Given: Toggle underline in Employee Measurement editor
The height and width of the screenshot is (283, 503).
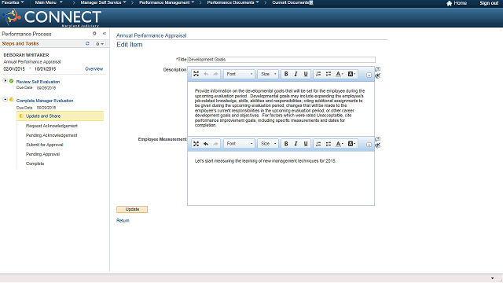Looking at the screenshot, I should pyautogui.click(x=306, y=144).
